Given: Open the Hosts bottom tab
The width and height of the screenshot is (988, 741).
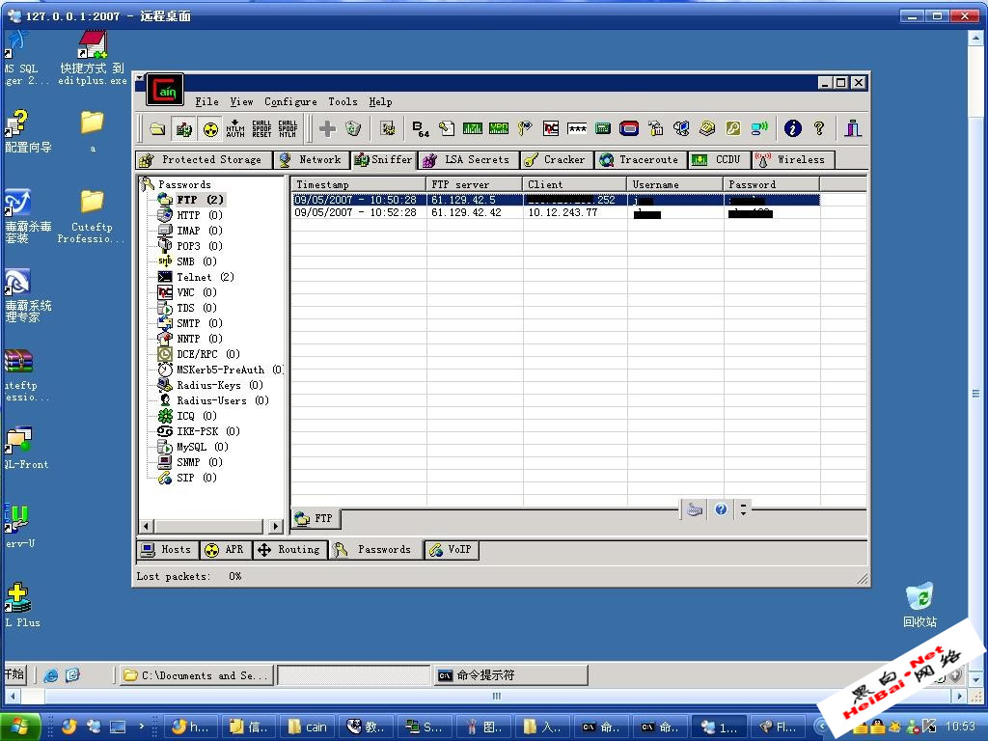Looking at the screenshot, I should coord(168,549).
